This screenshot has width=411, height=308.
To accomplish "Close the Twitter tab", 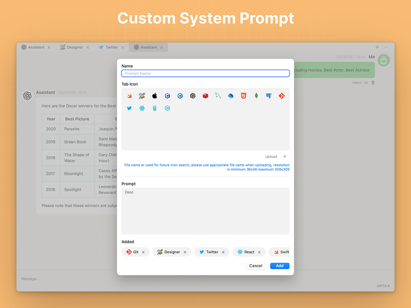I will [123, 47].
